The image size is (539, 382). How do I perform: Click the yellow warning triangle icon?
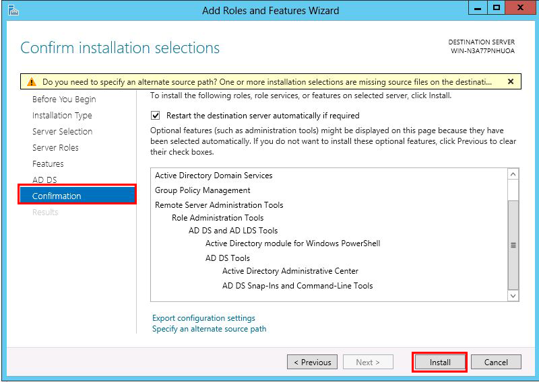[x=32, y=82]
